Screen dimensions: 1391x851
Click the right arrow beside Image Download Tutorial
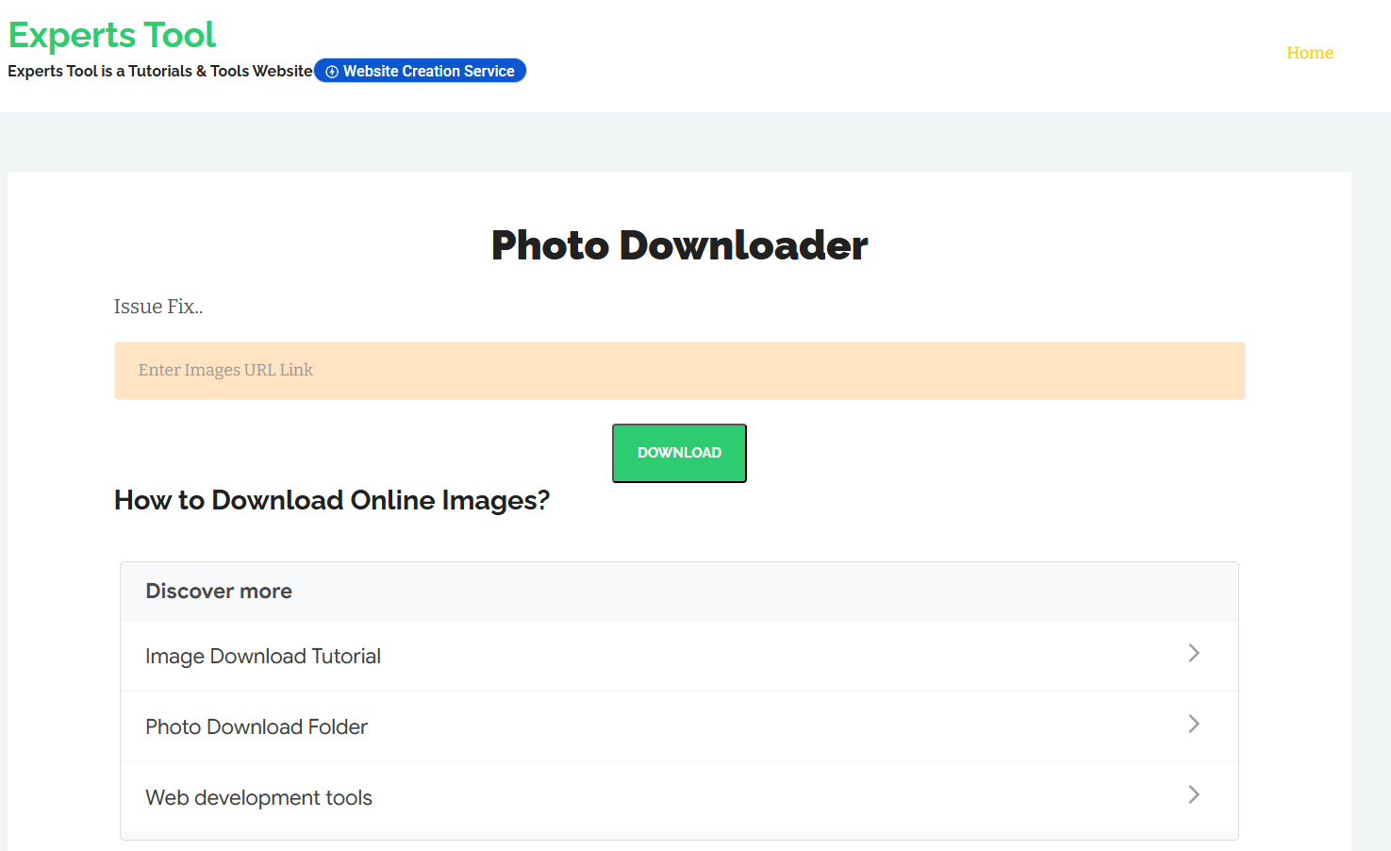coord(1194,653)
